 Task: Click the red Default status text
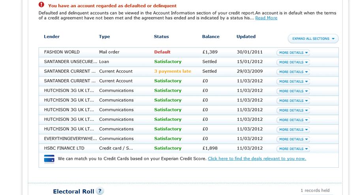pyautogui.click(x=162, y=52)
